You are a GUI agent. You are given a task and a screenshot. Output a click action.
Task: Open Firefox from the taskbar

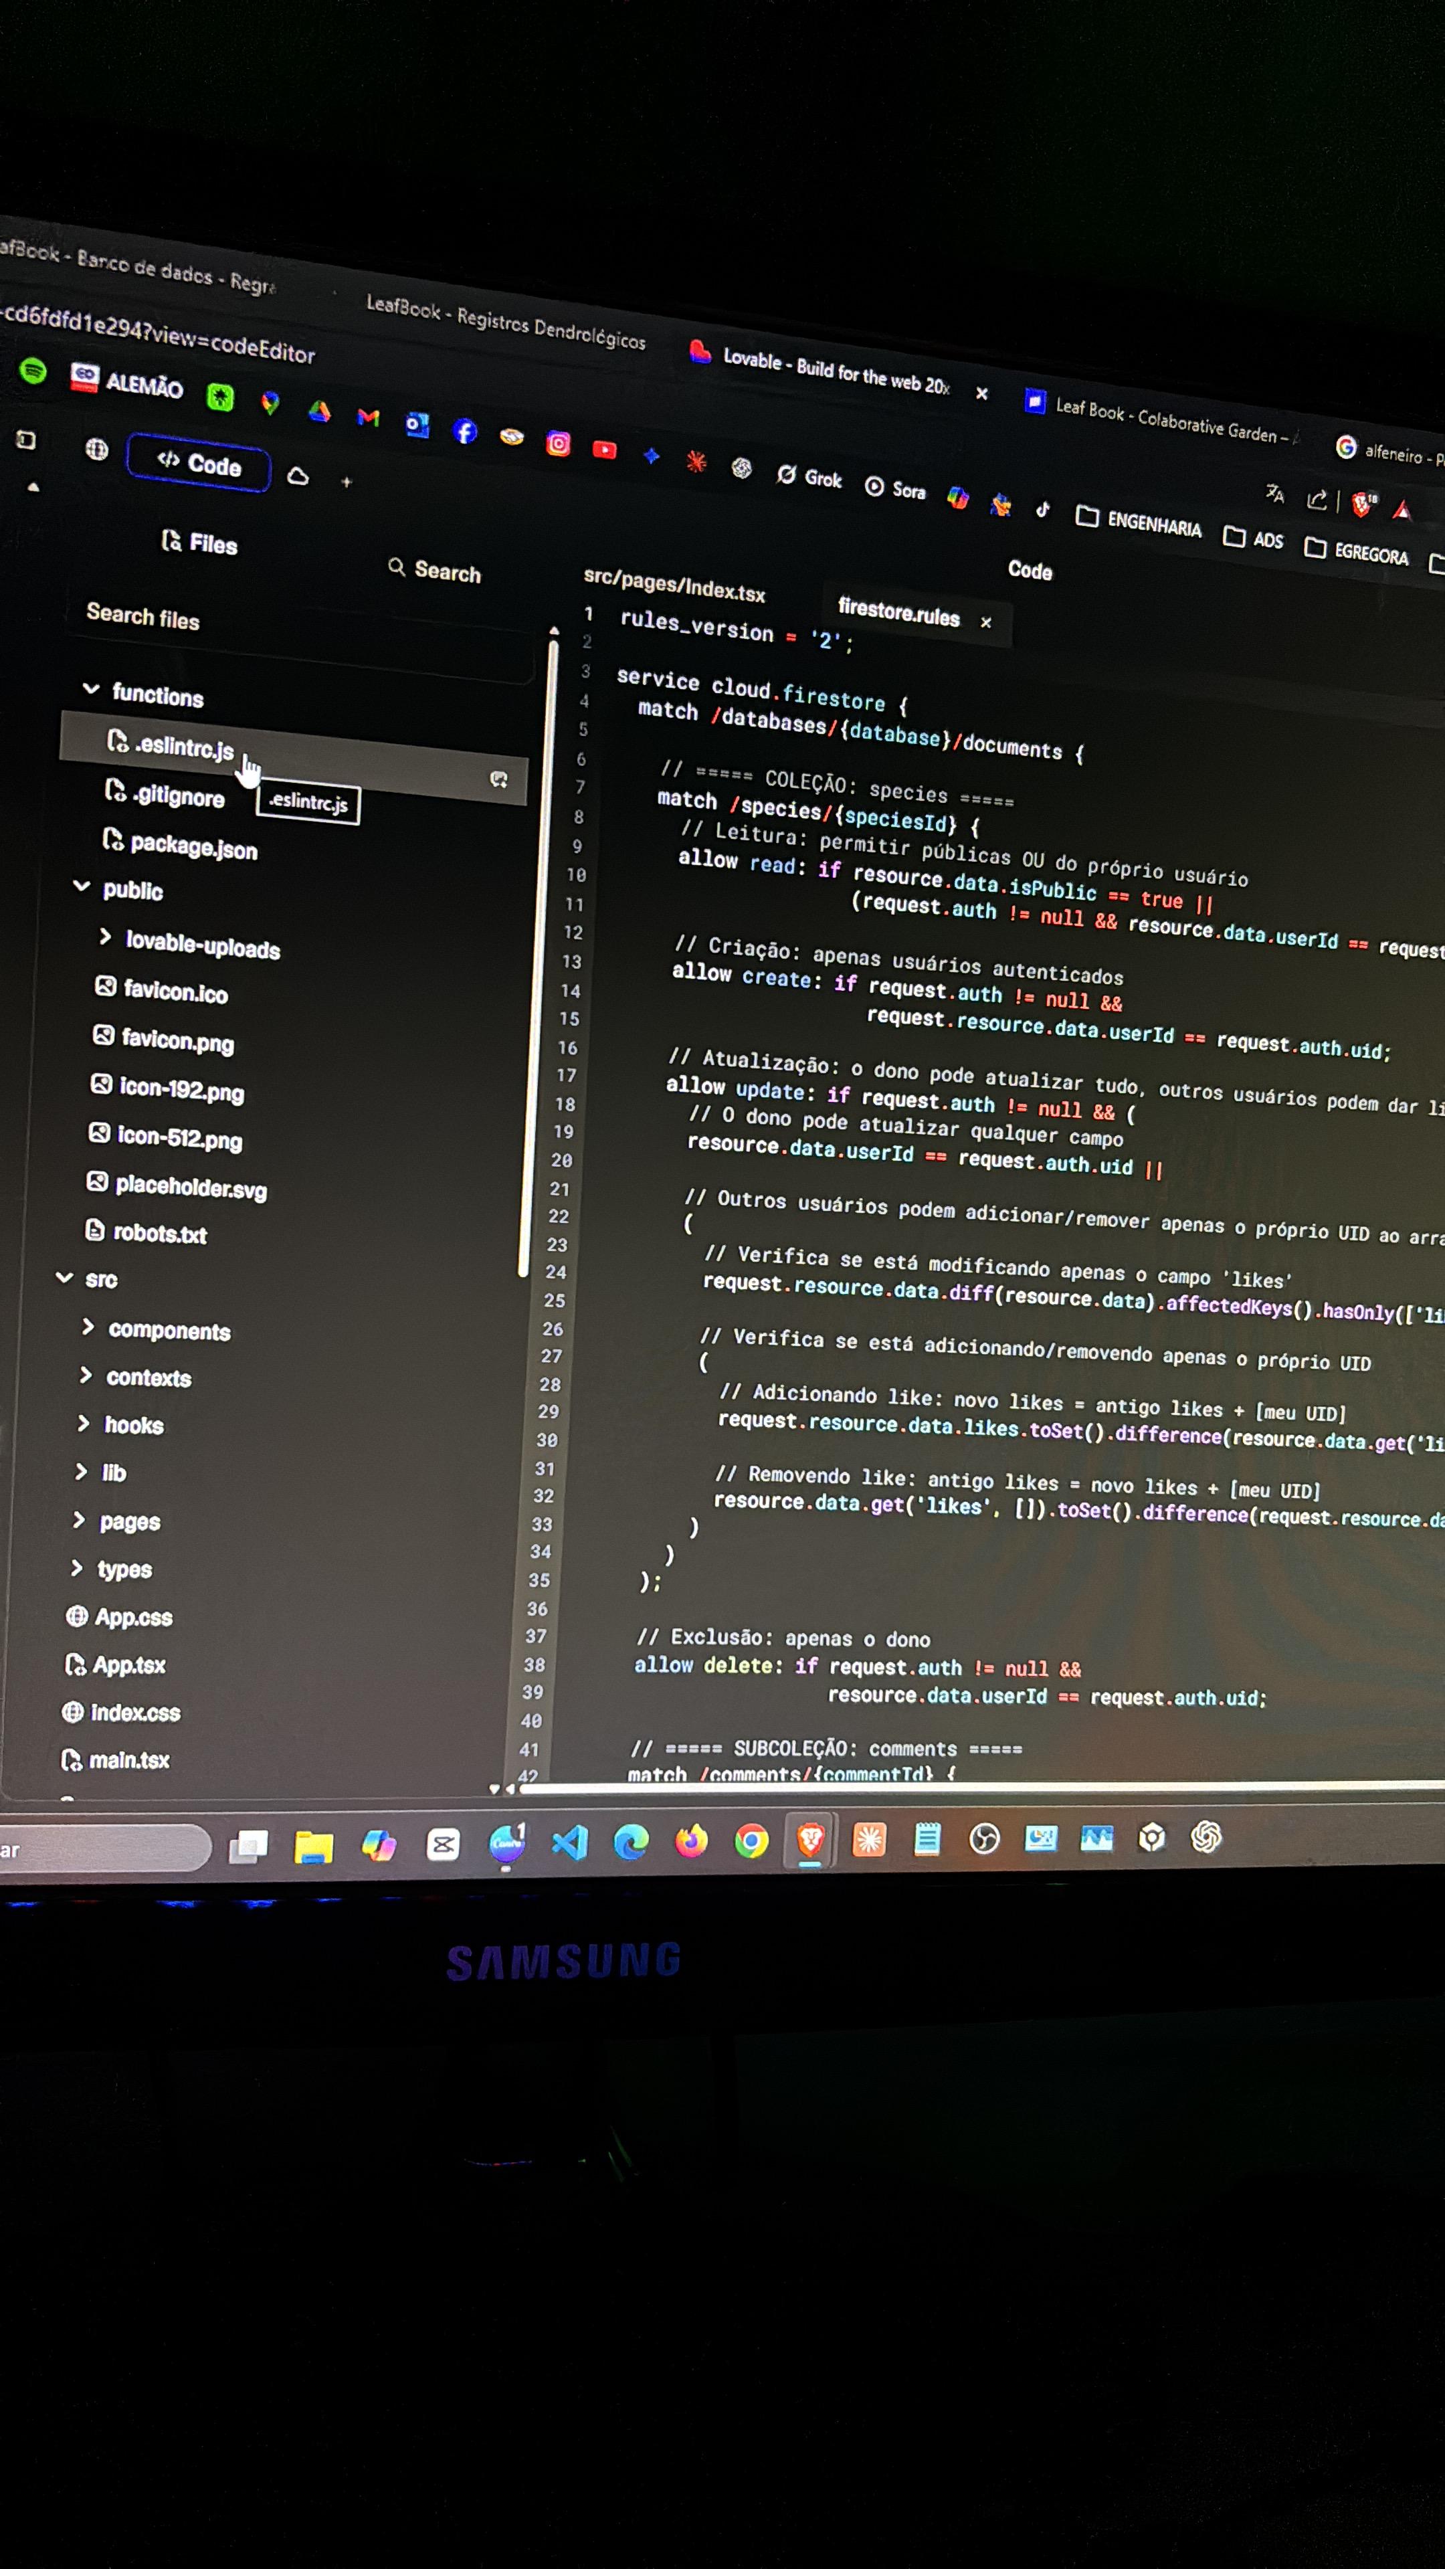click(691, 1841)
